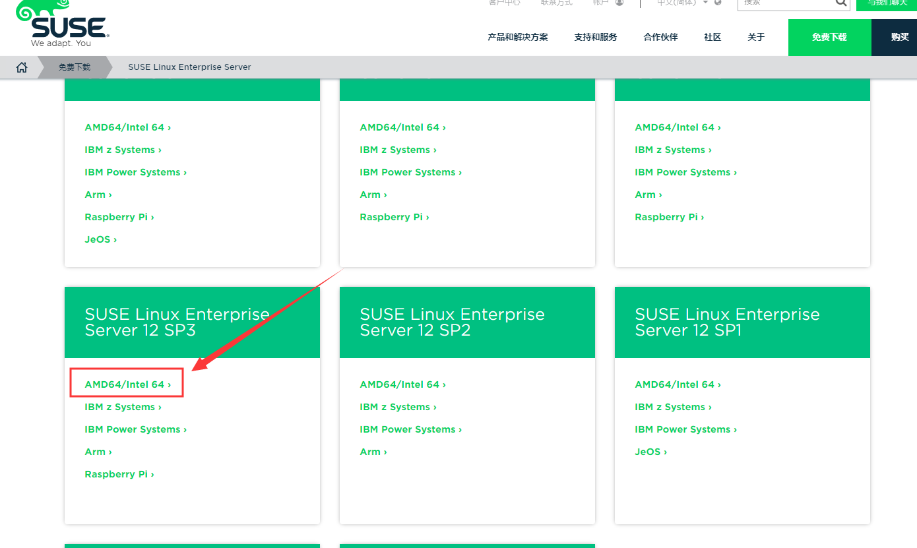Click the account person icon

pyautogui.click(x=619, y=3)
